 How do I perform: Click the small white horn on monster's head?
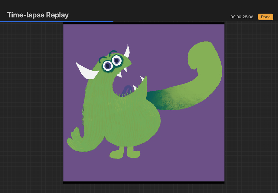(127, 51)
